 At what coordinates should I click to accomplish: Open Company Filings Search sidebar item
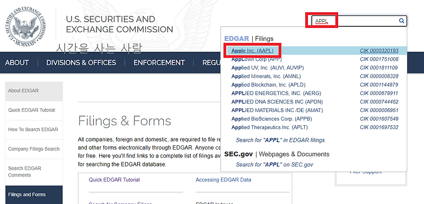tap(34, 149)
